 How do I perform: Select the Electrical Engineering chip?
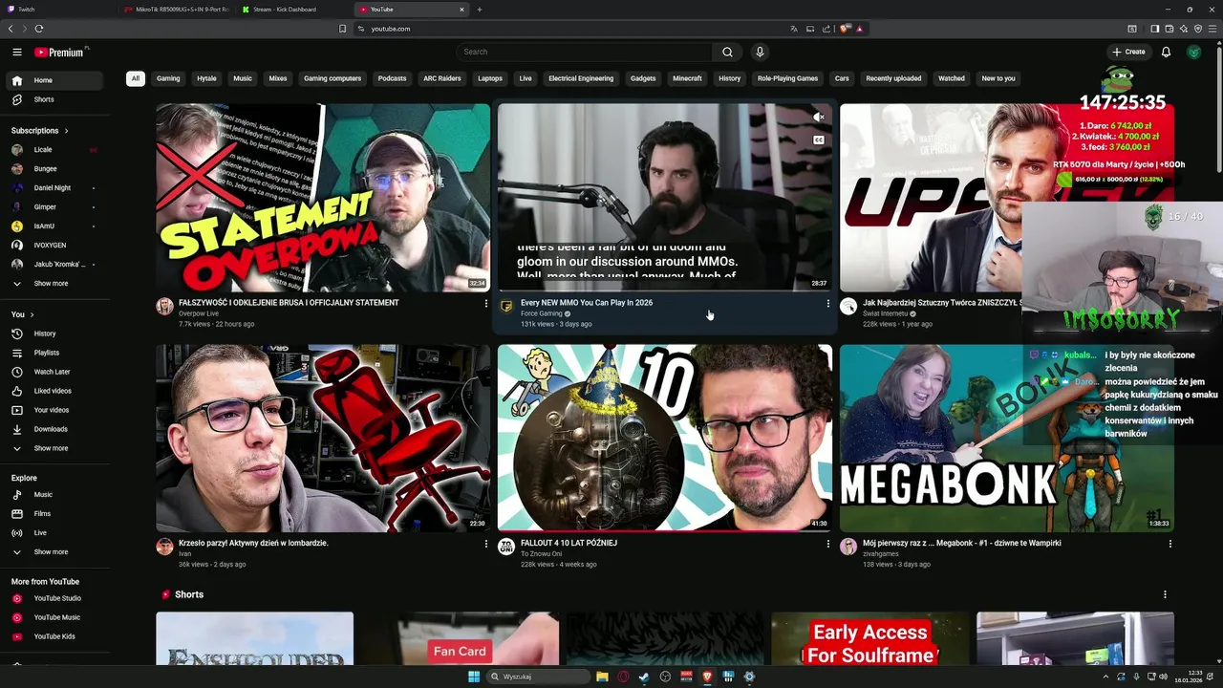(x=581, y=78)
